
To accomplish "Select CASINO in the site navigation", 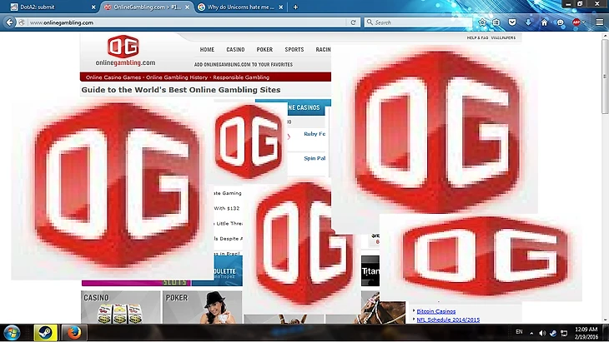I will coord(235,50).
